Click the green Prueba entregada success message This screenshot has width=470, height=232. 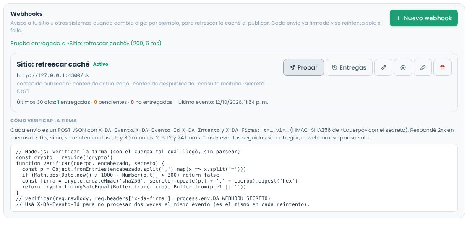tap(86, 44)
